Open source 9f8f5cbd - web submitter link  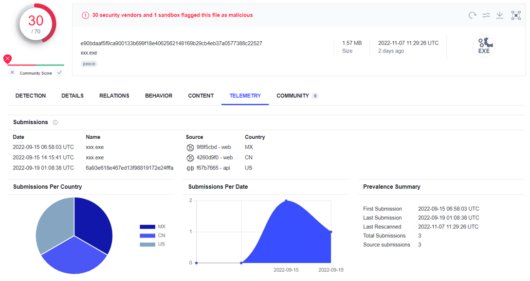click(213, 147)
